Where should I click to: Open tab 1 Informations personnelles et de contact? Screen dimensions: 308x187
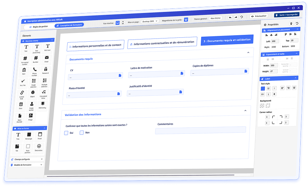(96, 46)
